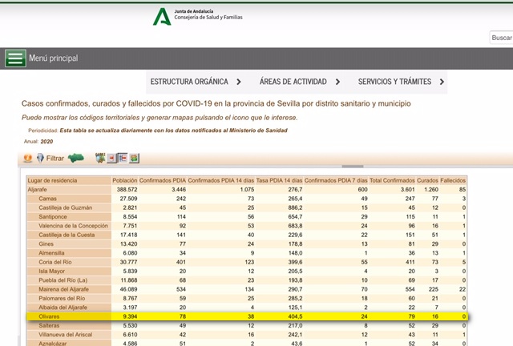
Task: Click the Población column header
Action: [124, 181]
